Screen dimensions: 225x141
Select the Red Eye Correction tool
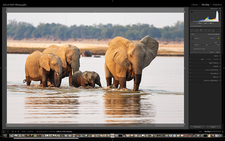[x=201, y=30]
